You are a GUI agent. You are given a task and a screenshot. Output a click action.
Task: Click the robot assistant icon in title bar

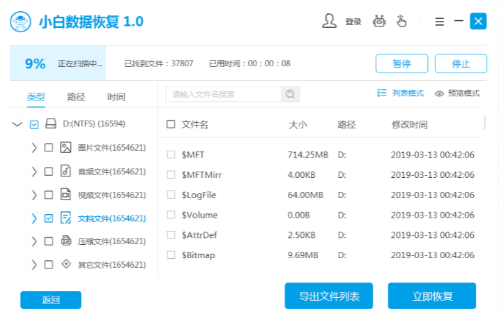(380, 21)
